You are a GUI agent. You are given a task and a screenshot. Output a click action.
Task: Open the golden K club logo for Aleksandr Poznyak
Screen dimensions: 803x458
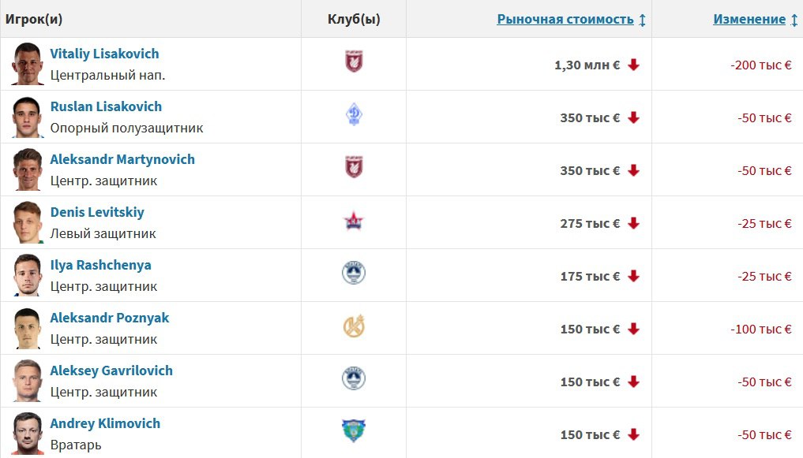354,326
